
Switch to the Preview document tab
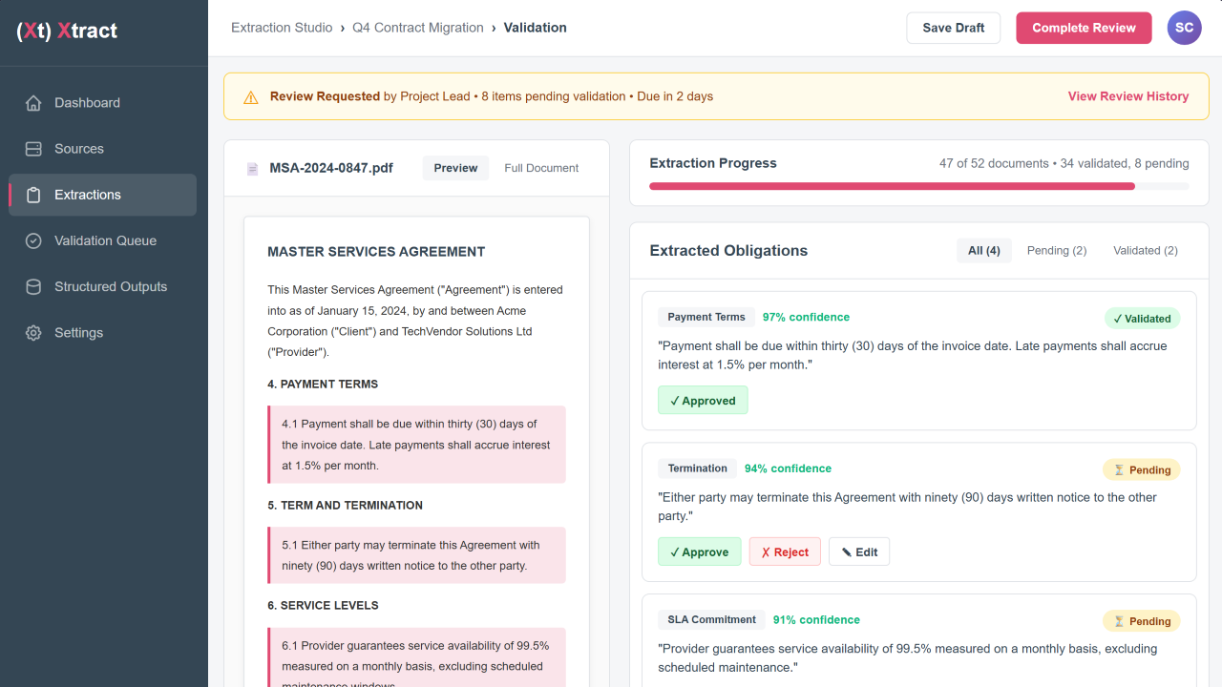(x=455, y=168)
